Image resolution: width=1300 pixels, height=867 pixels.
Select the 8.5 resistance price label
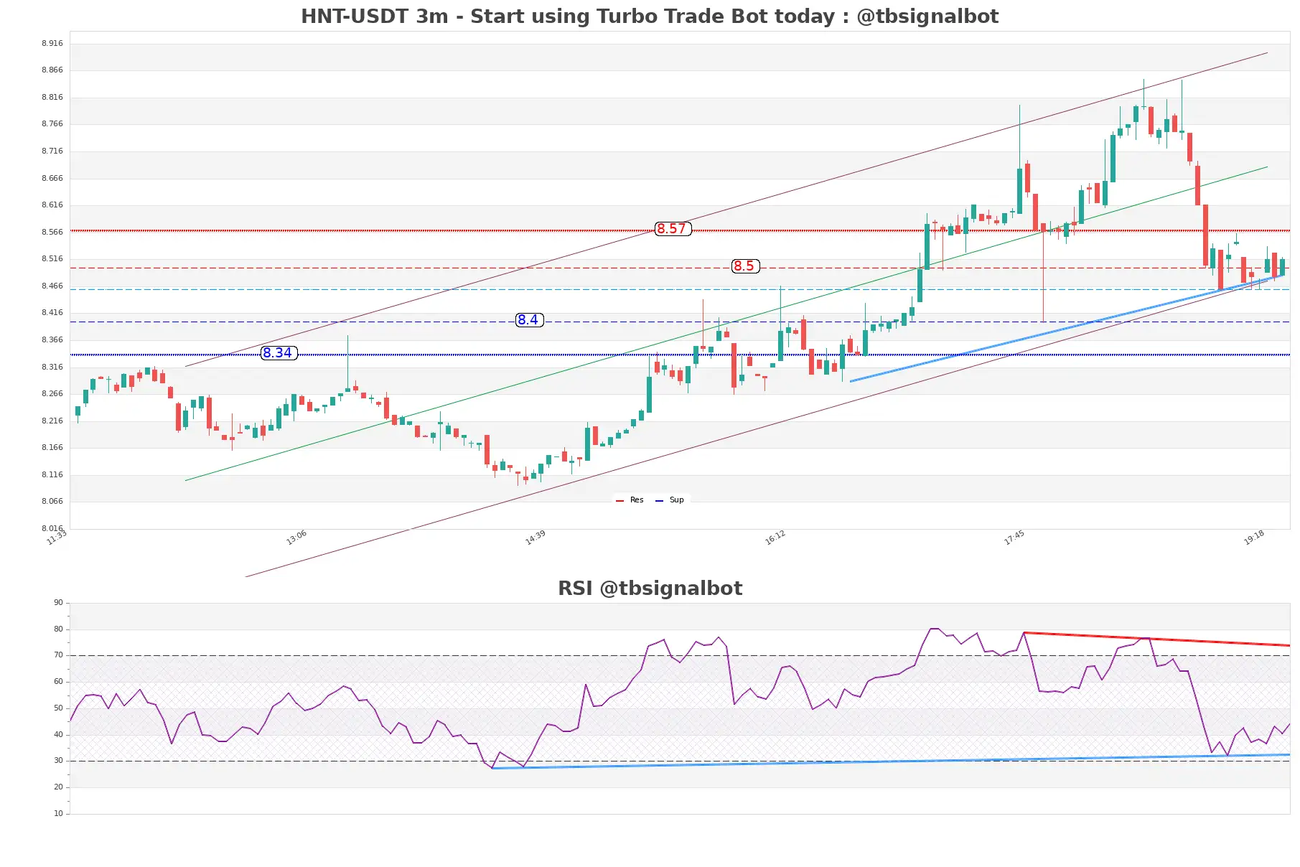pos(745,266)
